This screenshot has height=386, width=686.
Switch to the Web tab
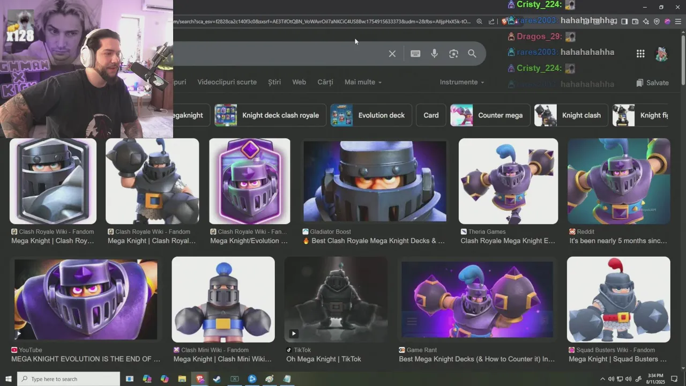pos(299,82)
